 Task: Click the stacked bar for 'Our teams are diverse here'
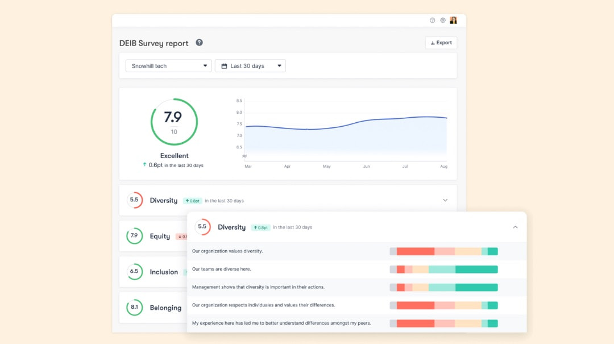click(443, 269)
